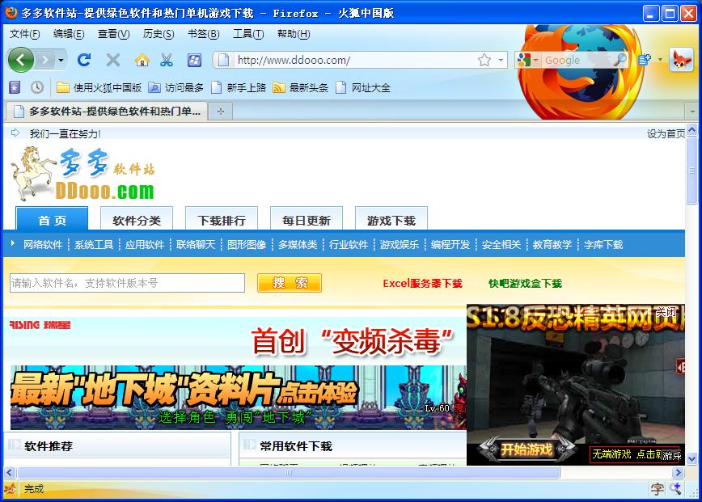Click the blue add-on icon beside search bar
Screen dimensions: 702x502
pyautogui.click(x=645, y=60)
